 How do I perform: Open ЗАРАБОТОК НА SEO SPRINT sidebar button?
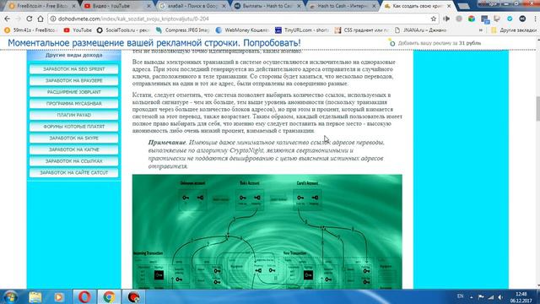pyautogui.click(x=73, y=69)
